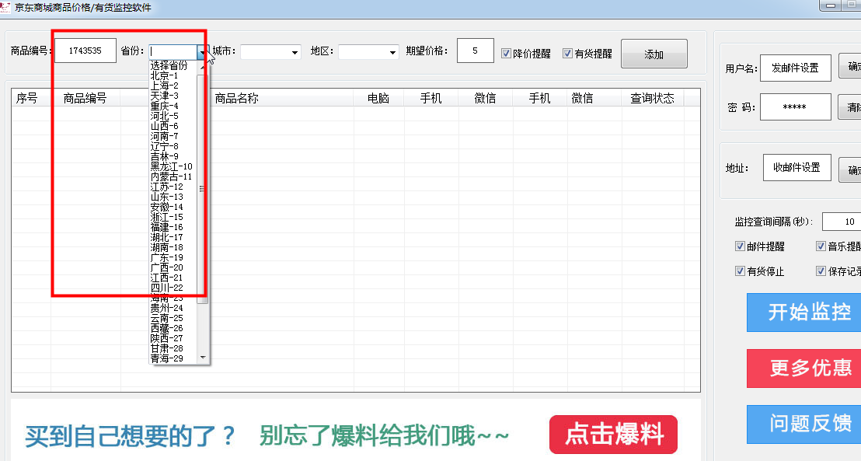Screen dimensions: 861x461
Task: Pick 浙江-15 from the dropdown list
Action: pos(167,217)
